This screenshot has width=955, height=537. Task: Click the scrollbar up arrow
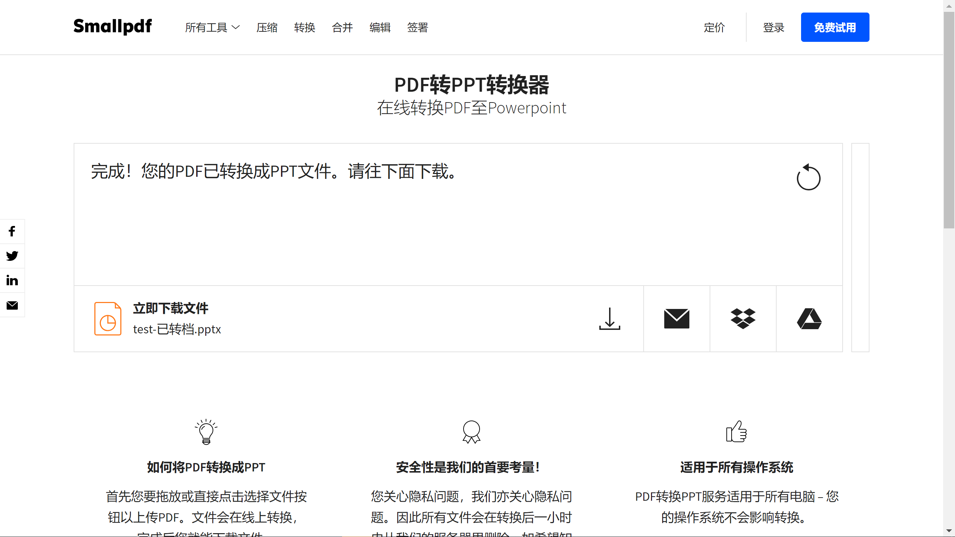[949, 6]
